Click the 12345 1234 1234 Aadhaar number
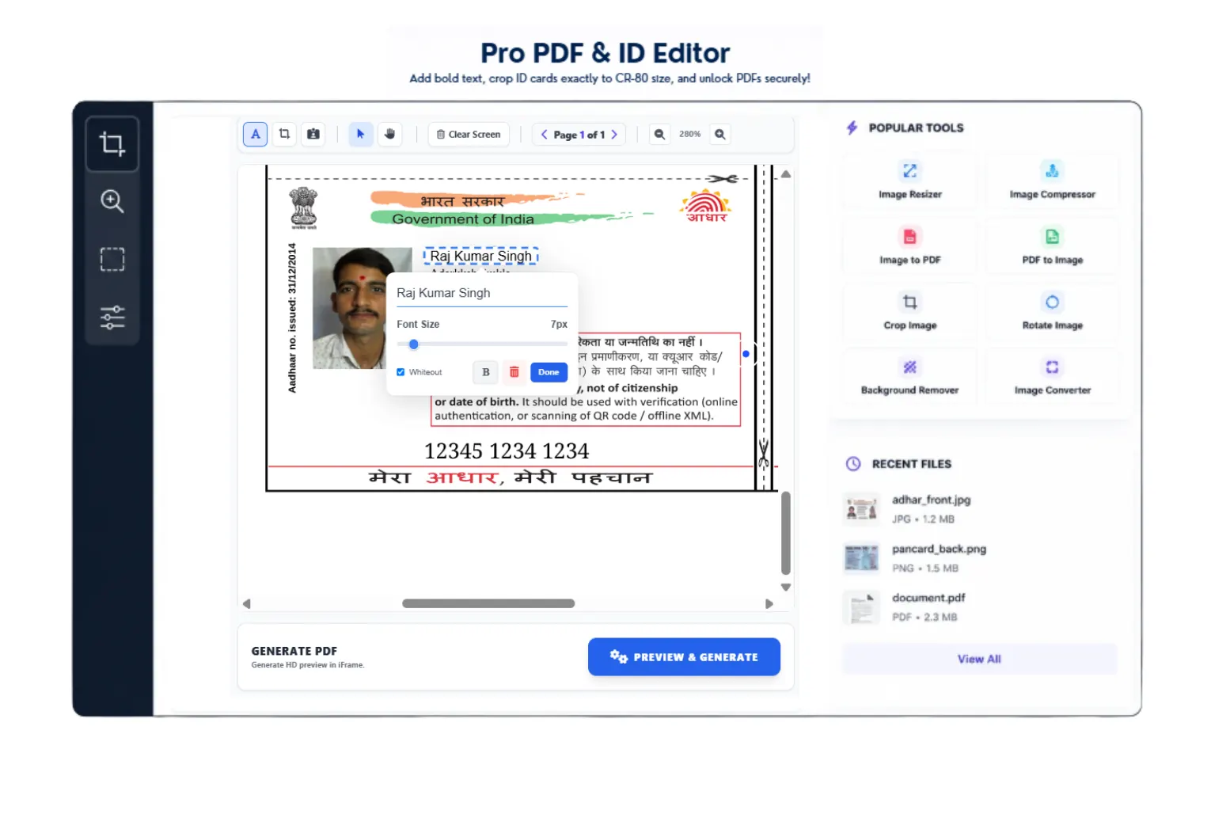This screenshot has width=1211, height=814. [x=507, y=451]
